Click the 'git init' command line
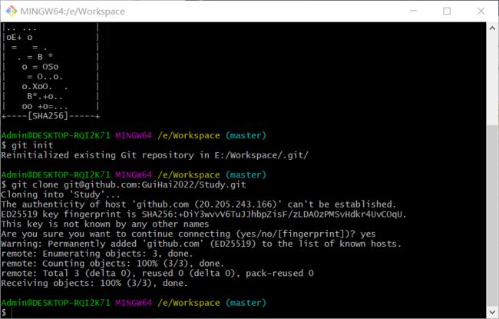Image resolution: width=499 pixels, height=319 pixels. (28, 145)
